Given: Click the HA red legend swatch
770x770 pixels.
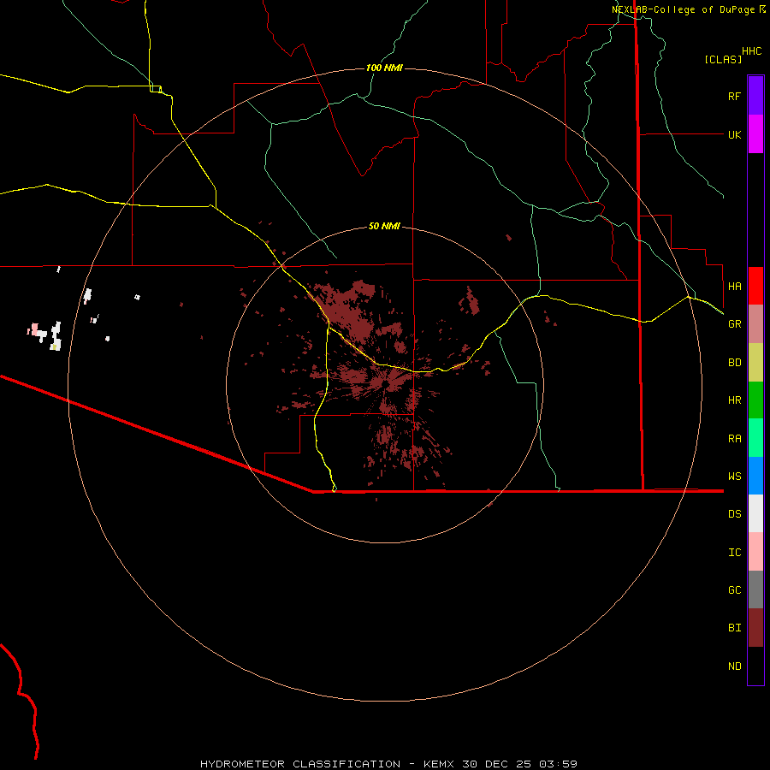Looking at the screenshot, I should [755, 286].
